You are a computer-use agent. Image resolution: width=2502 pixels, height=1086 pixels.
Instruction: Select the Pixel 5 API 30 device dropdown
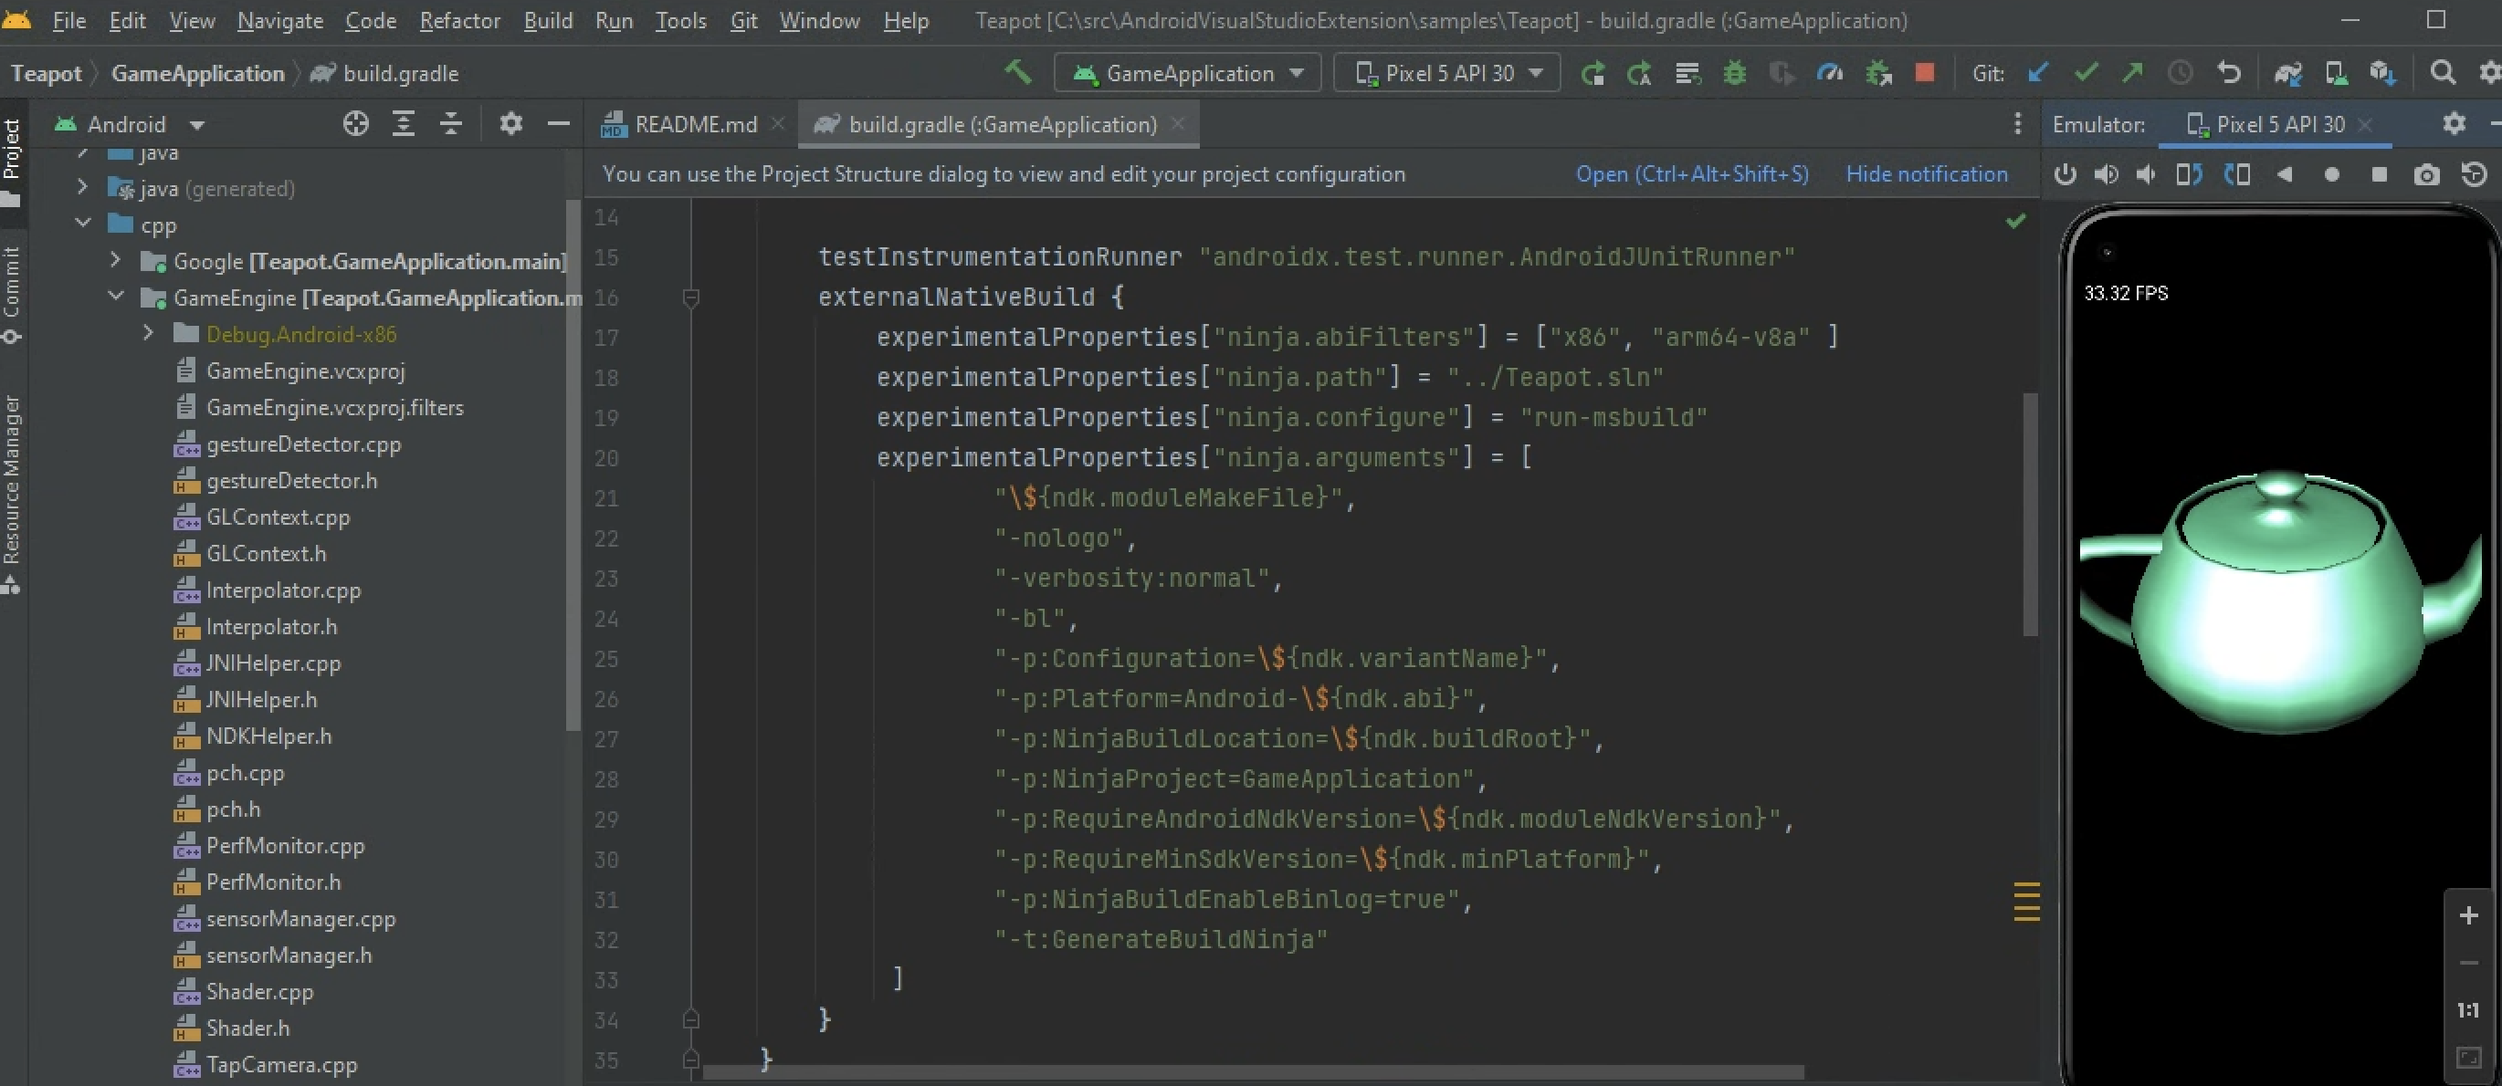click(x=1443, y=73)
